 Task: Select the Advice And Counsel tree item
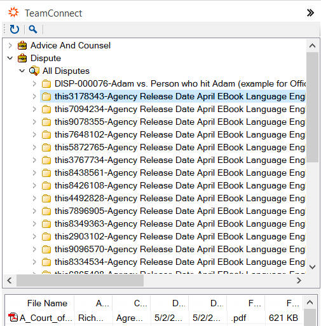71,45
